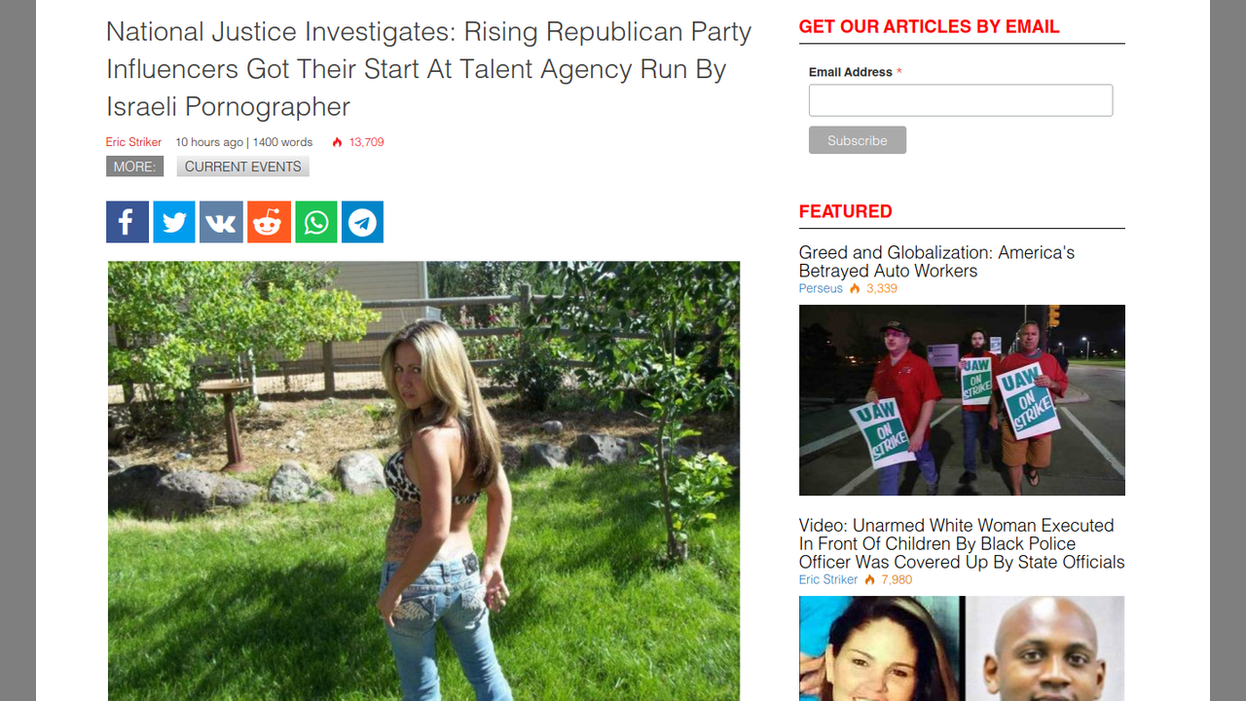Open author Eric Striker under article title
The width and height of the screenshot is (1246, 701).
point(134,142)
